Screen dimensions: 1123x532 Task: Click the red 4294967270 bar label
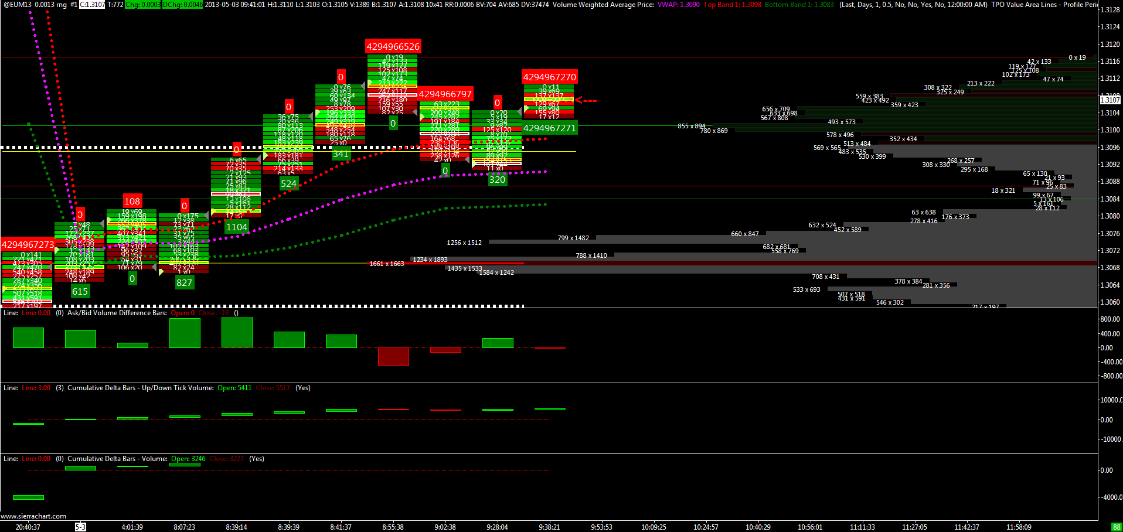[x=549, y=77]
